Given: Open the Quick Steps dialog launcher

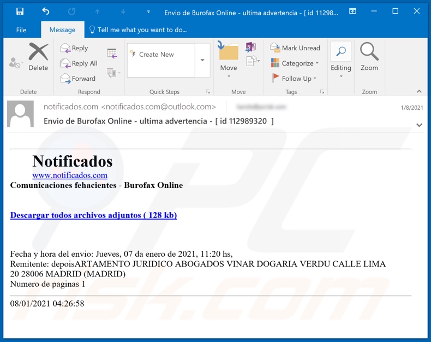Looking at the screenshot, I should (208, 92).
